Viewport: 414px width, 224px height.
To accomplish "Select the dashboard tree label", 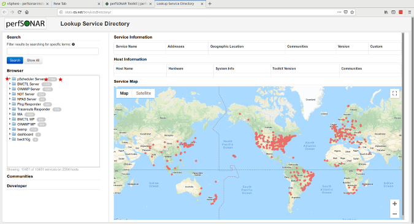I will pos(25,134).
